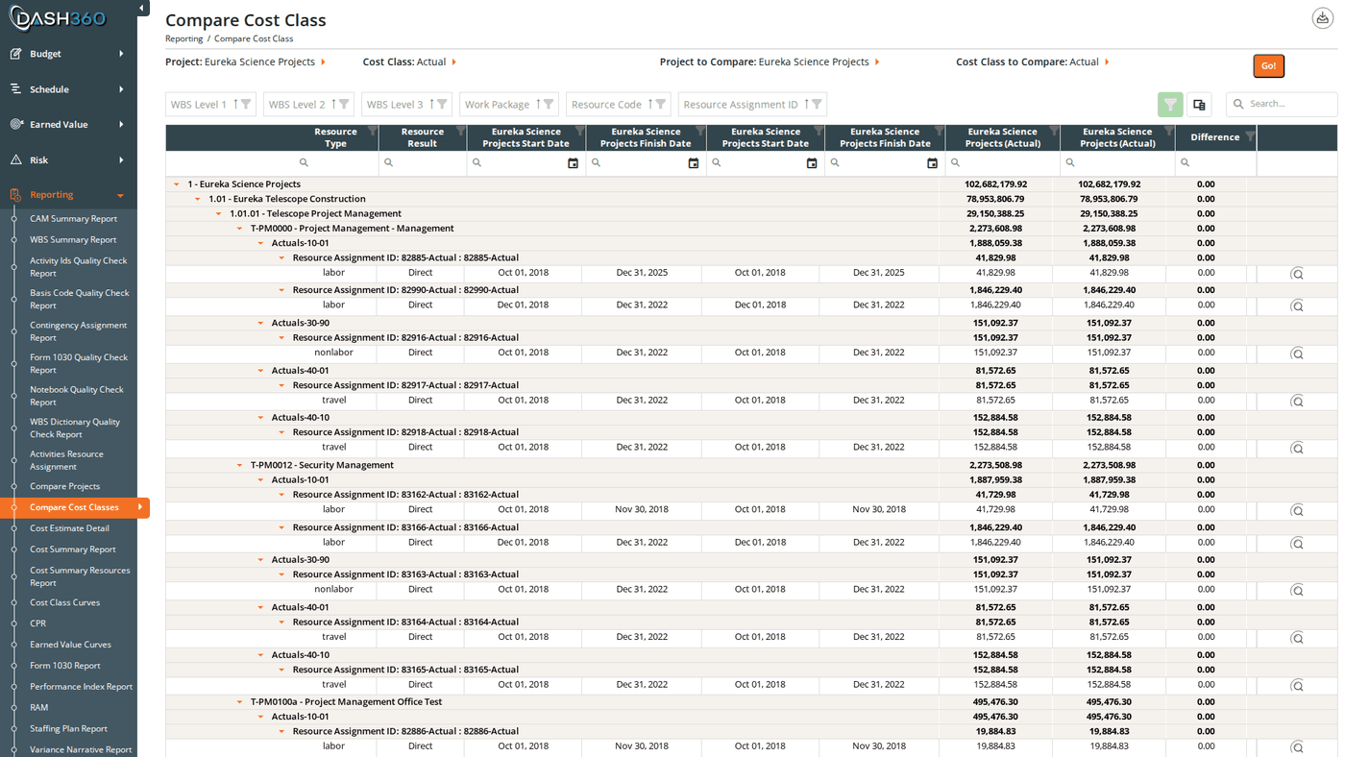Open CAM Summary Report
Viewport: 1345px width, 757px height.
[73, 219]
